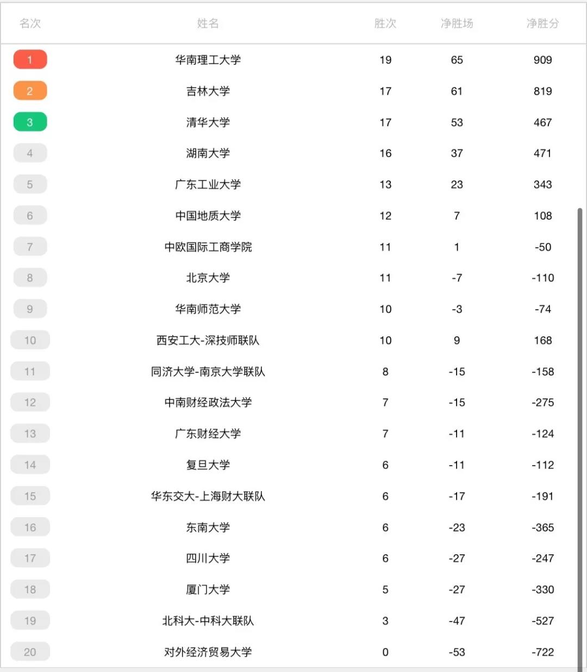Click the 名次 column header
Image resolution: width=587 pixels, height=672 pixels.
coord(30,23)
